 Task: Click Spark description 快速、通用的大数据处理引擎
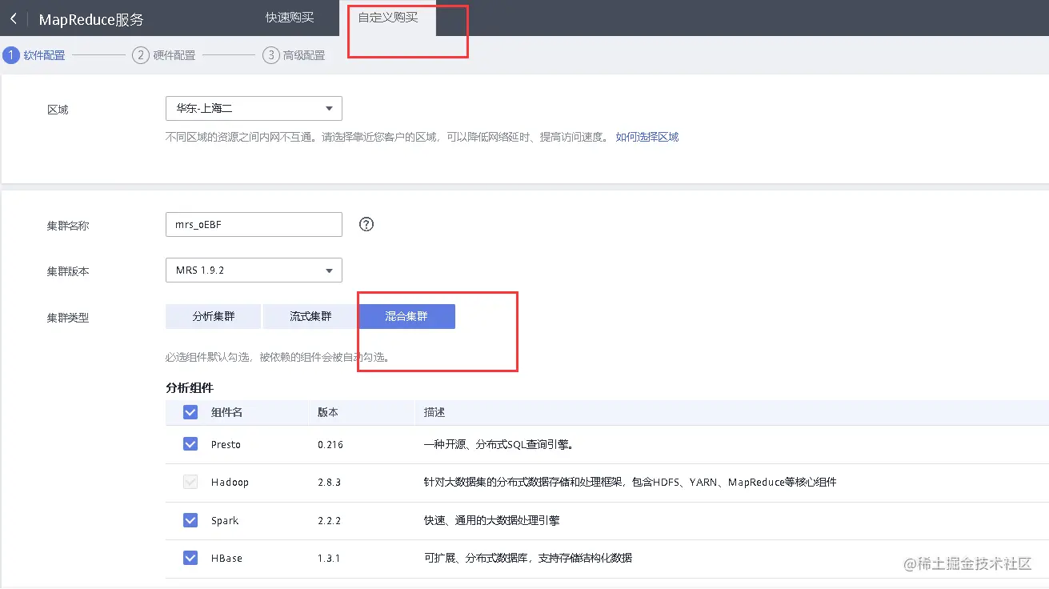pyautogui.click(x=491, y=521)
